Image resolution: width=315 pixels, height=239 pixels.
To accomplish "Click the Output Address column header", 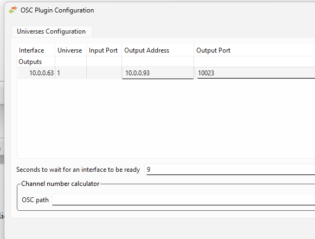I will coord(158,50).
